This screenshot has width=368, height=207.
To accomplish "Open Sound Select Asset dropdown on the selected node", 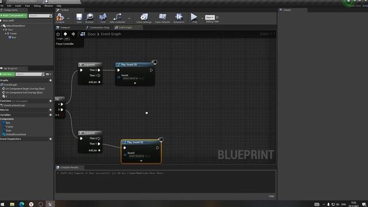I will click(136, 156).
